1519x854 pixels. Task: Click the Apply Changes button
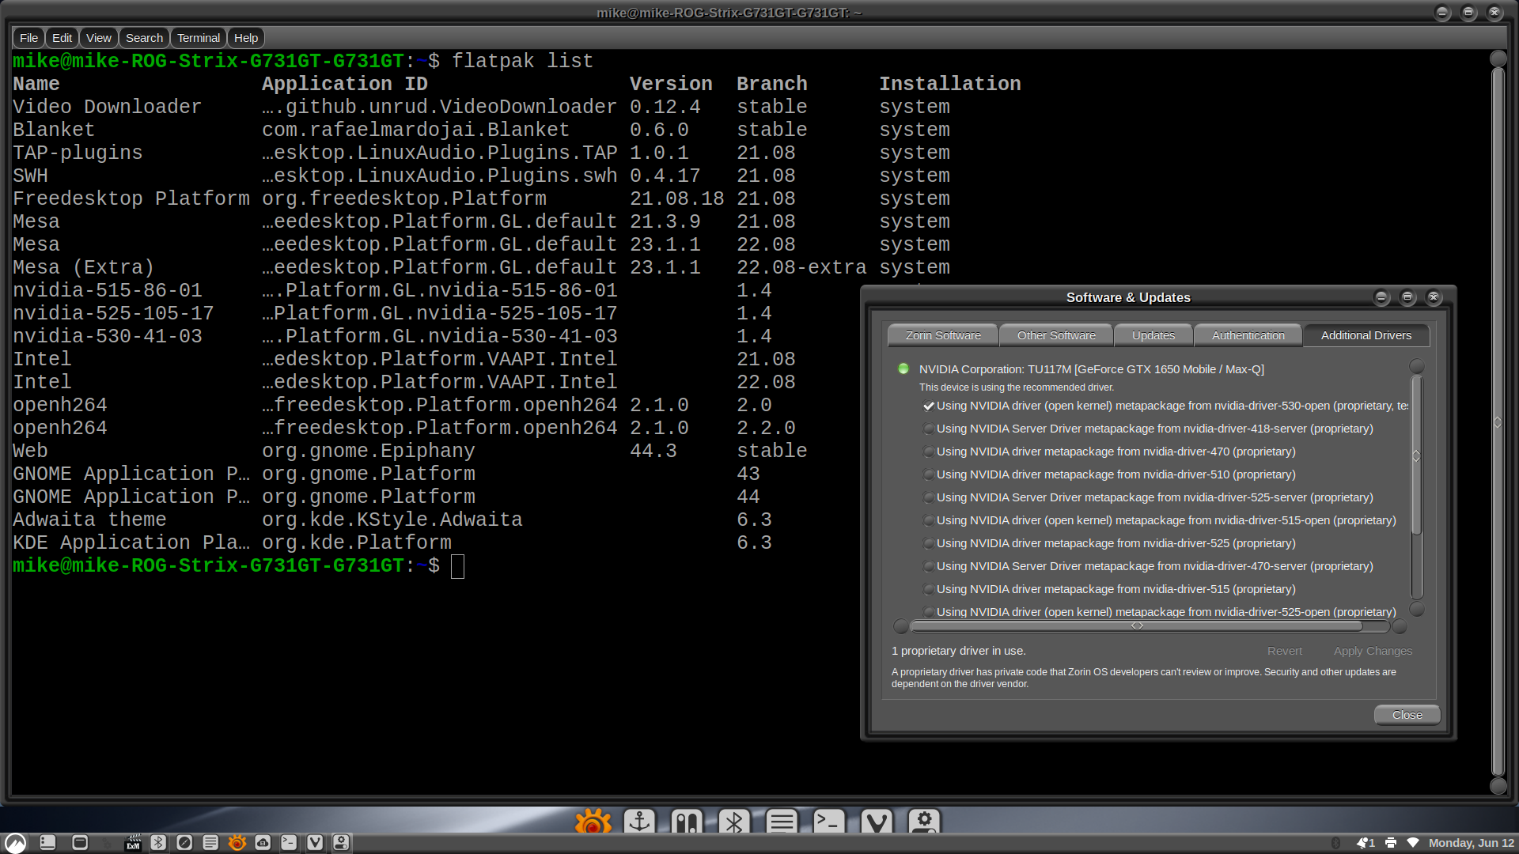coord(1373,651)
